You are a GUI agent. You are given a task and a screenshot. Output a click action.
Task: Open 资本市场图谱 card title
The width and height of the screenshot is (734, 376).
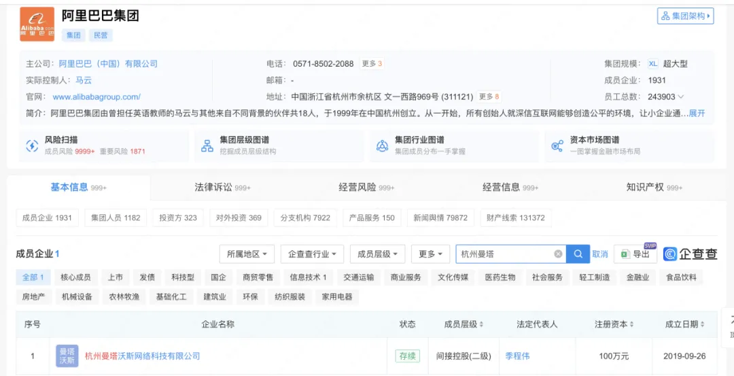pyautogui.click(x=595, y=140)
